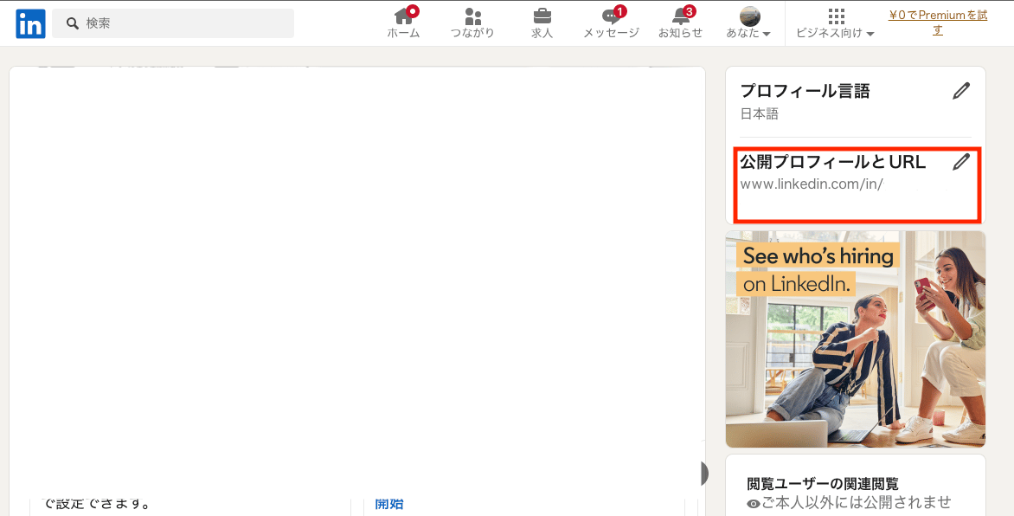
Task: Open the ホーム (Home) navigation icon
Action: point(403,23)
